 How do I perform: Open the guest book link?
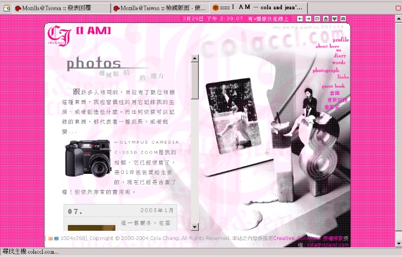tap(333, 86)
